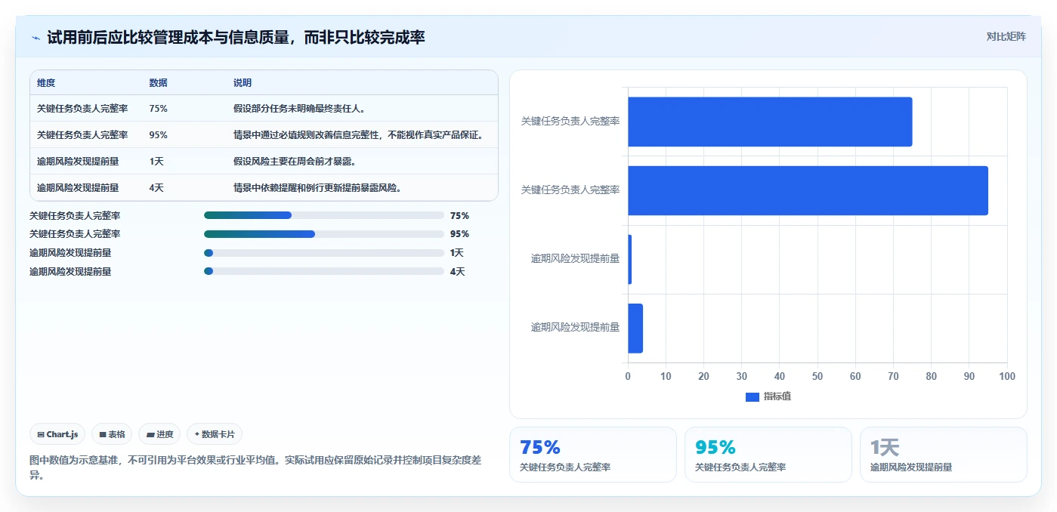Screen dimensions: 1057x512
Task: Click the 100 tick on the chart axis
Action: coord(1007,376)
